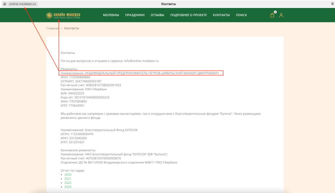Screen dimensions: 335x193
Task: Click the paragraph starting Мы работаем как напрямую
Action: tap(161, 116)
